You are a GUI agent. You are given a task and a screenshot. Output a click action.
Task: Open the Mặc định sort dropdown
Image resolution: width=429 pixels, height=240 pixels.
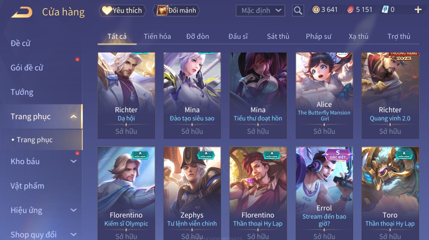tap(260, 11)
